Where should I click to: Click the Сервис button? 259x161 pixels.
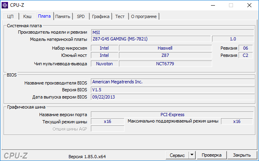(177, 155)
